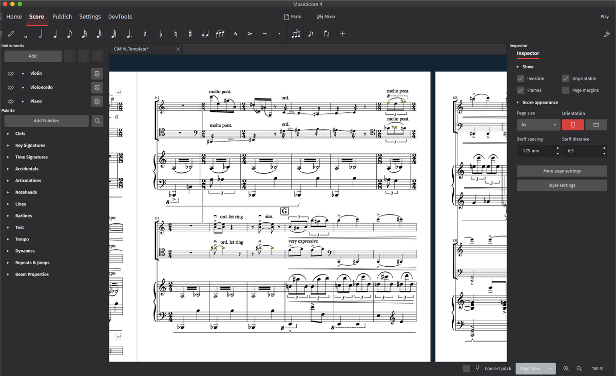The width and height of the screenshot is (616, 376).
Task: Select 32nd note duration
Action: coord(99,34)
